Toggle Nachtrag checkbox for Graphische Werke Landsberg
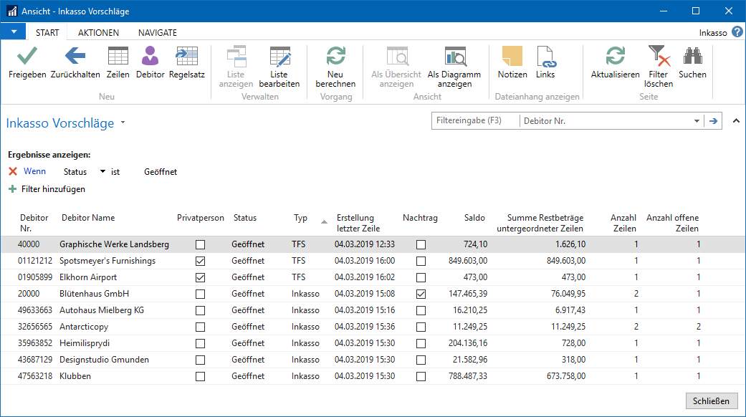 (x=421, y=244)
